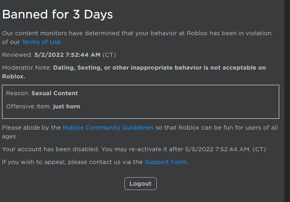Open the Terms of Use link
Image resolution: width=290 pixels, height=202 pixels.
point(41,42)
